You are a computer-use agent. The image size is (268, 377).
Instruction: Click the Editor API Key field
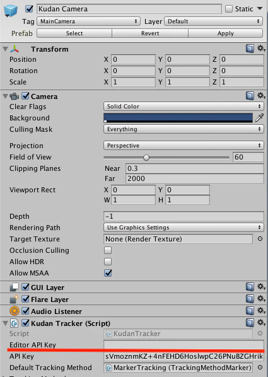184,344
